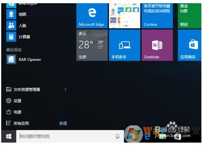203x145 pixels.
Task: Open the 人脉 (People) app icon
Action: click(x=11, y=26)
